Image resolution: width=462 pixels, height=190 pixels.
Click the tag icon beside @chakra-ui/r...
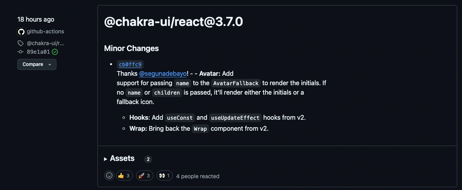point(21,43)
